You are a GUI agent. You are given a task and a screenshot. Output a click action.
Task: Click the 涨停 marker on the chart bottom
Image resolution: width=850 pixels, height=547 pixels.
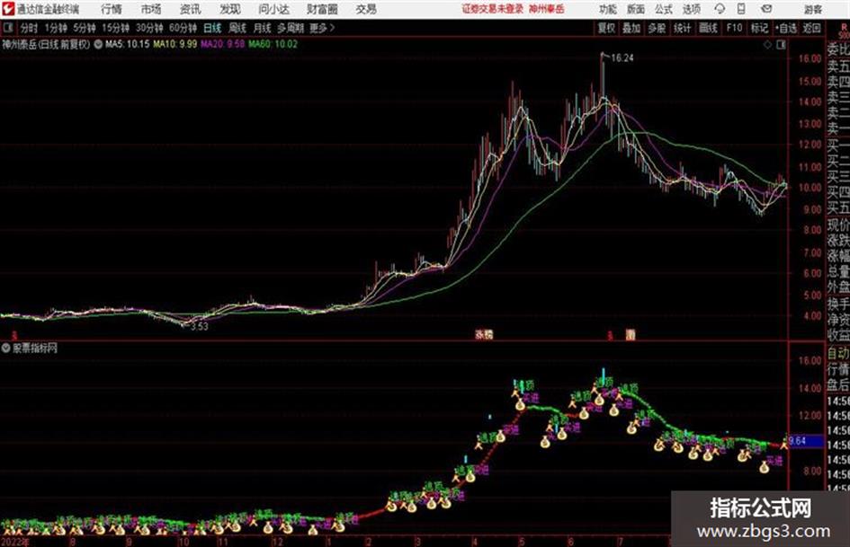coord(484,335)
